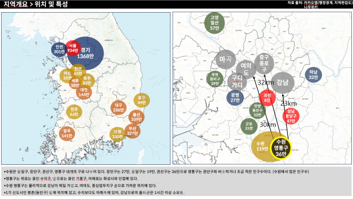
Task: Click the 안양 동안구 32만 circle
Action: click(x=257, y=110)
